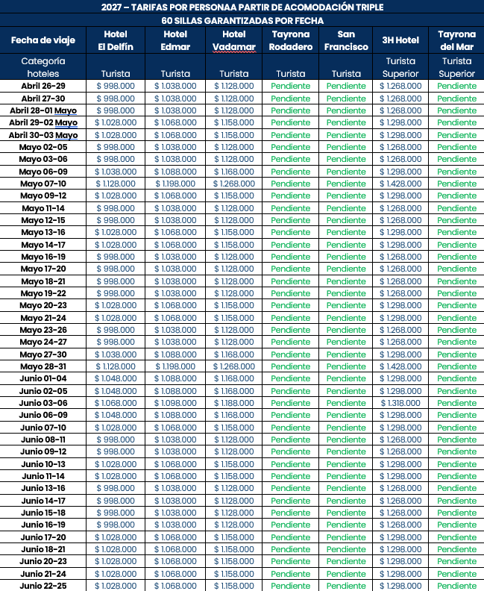Click the 'Junio 17-20' date cell
Viewport: 484px width, 591px height.
pos(43,537)
